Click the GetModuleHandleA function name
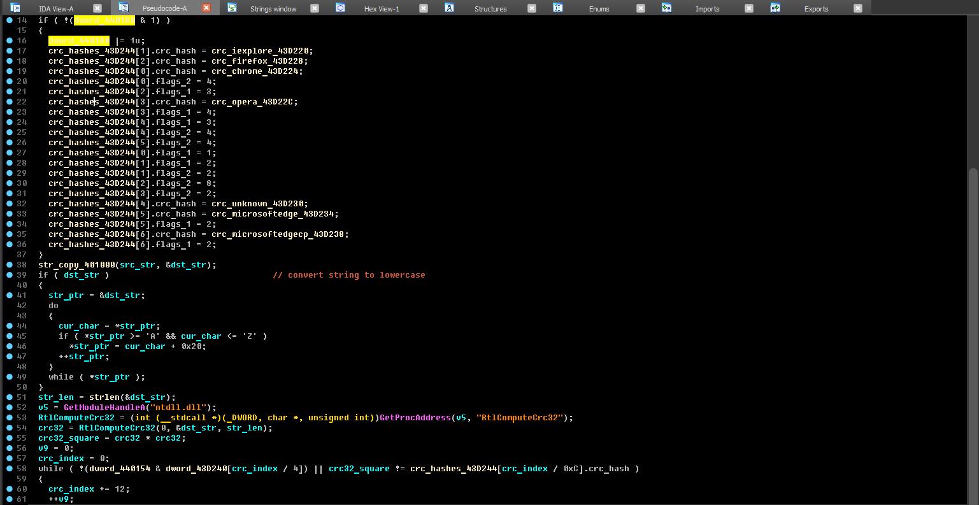 pyautogui.click(x=103, y=408)
